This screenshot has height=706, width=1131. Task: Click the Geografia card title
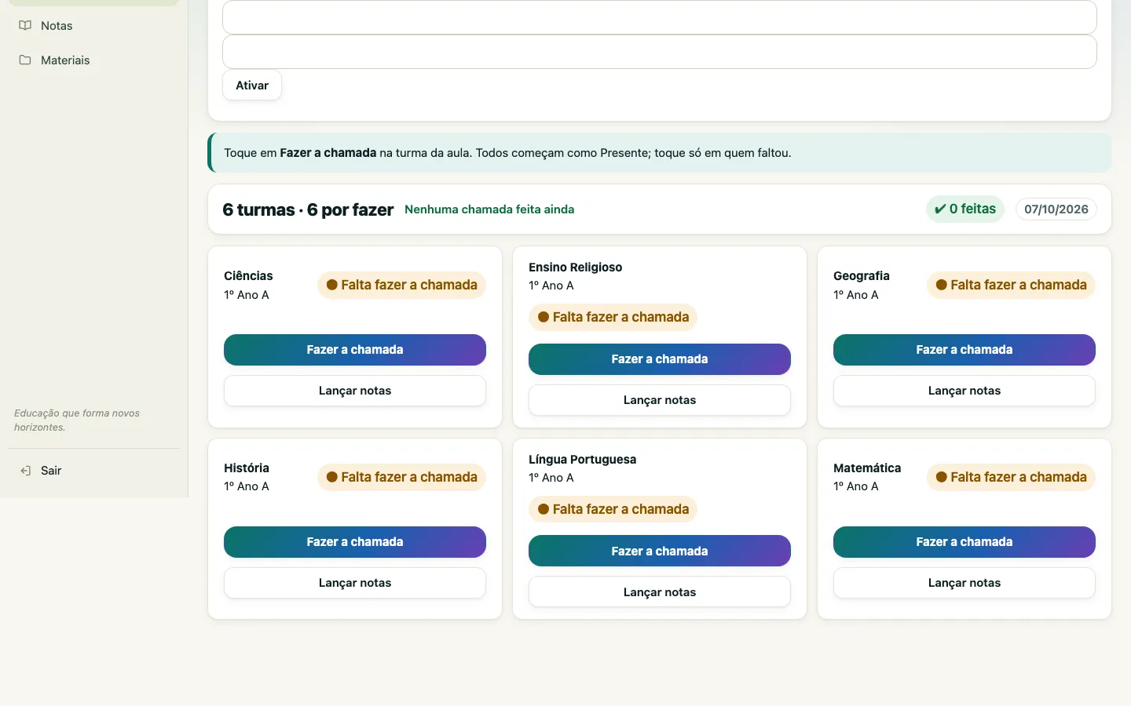[x=862, y=276]
